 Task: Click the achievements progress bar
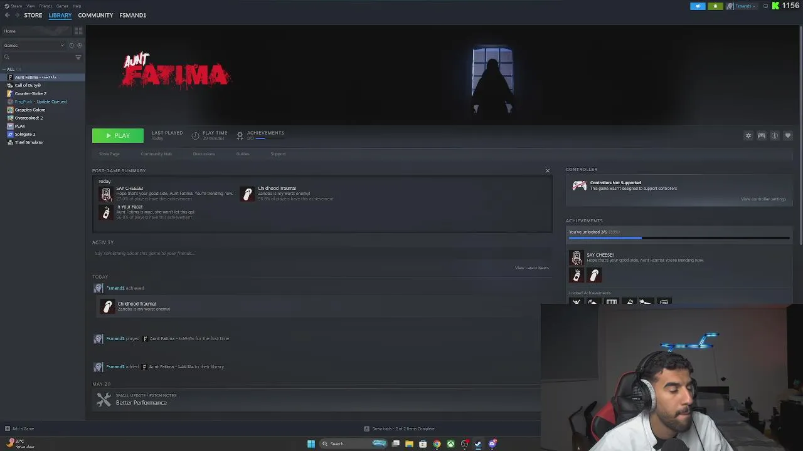[679, 238]
